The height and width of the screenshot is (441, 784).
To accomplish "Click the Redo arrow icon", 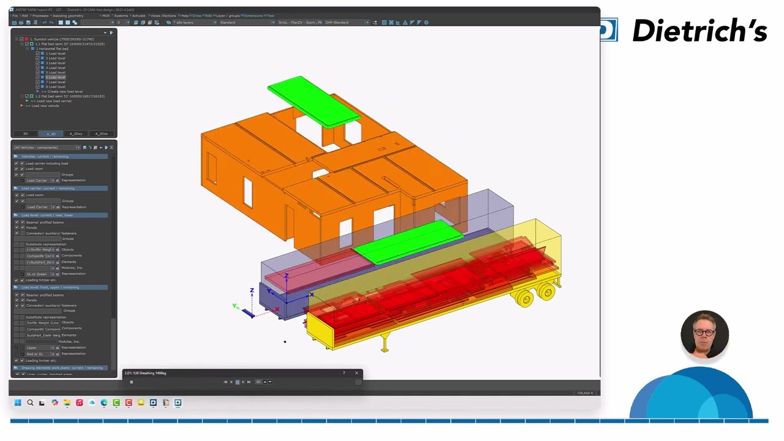I will click(51, 23).
